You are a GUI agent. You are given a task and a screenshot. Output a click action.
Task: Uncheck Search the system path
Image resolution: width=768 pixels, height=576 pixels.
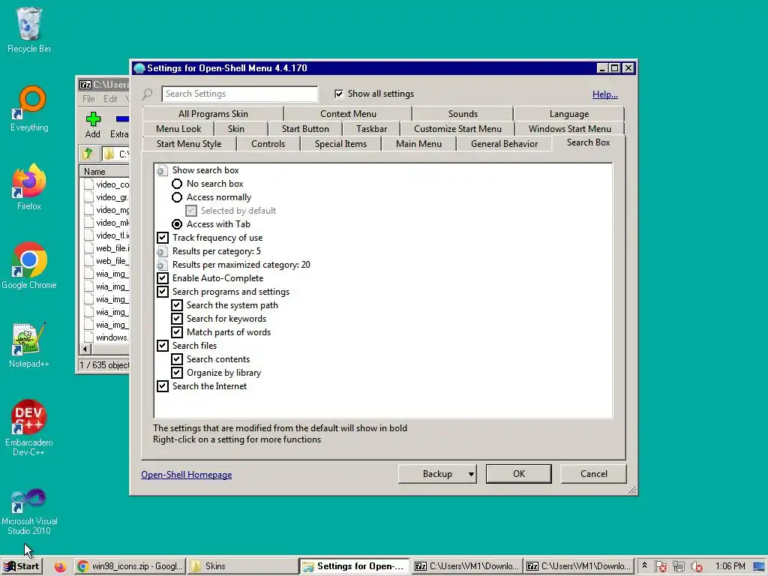(x=177, y=305)
